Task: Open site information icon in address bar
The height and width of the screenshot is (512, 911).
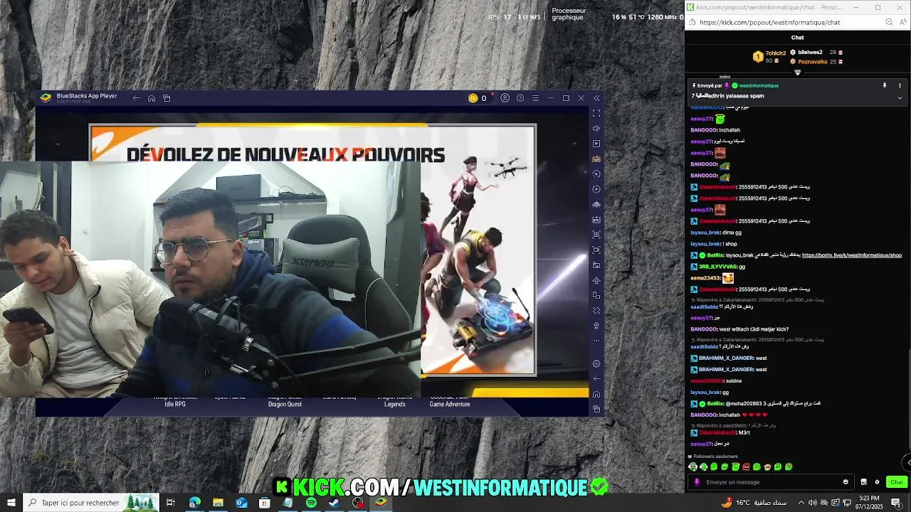Action: click(x=692, y=22)
